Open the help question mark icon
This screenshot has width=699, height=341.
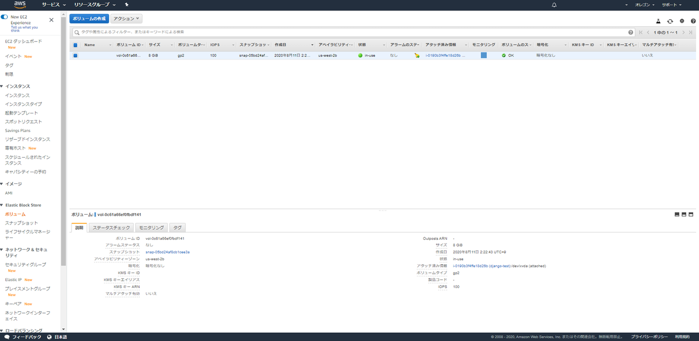(x=693, y=20)
